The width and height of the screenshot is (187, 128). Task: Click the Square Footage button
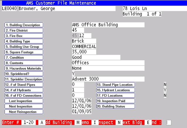click(x=24, y=52)
